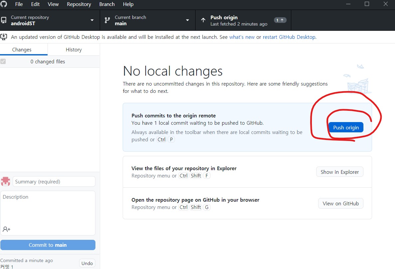
Task: Click 'Push commits to the origin remote' text
Action: pos(174,116)
